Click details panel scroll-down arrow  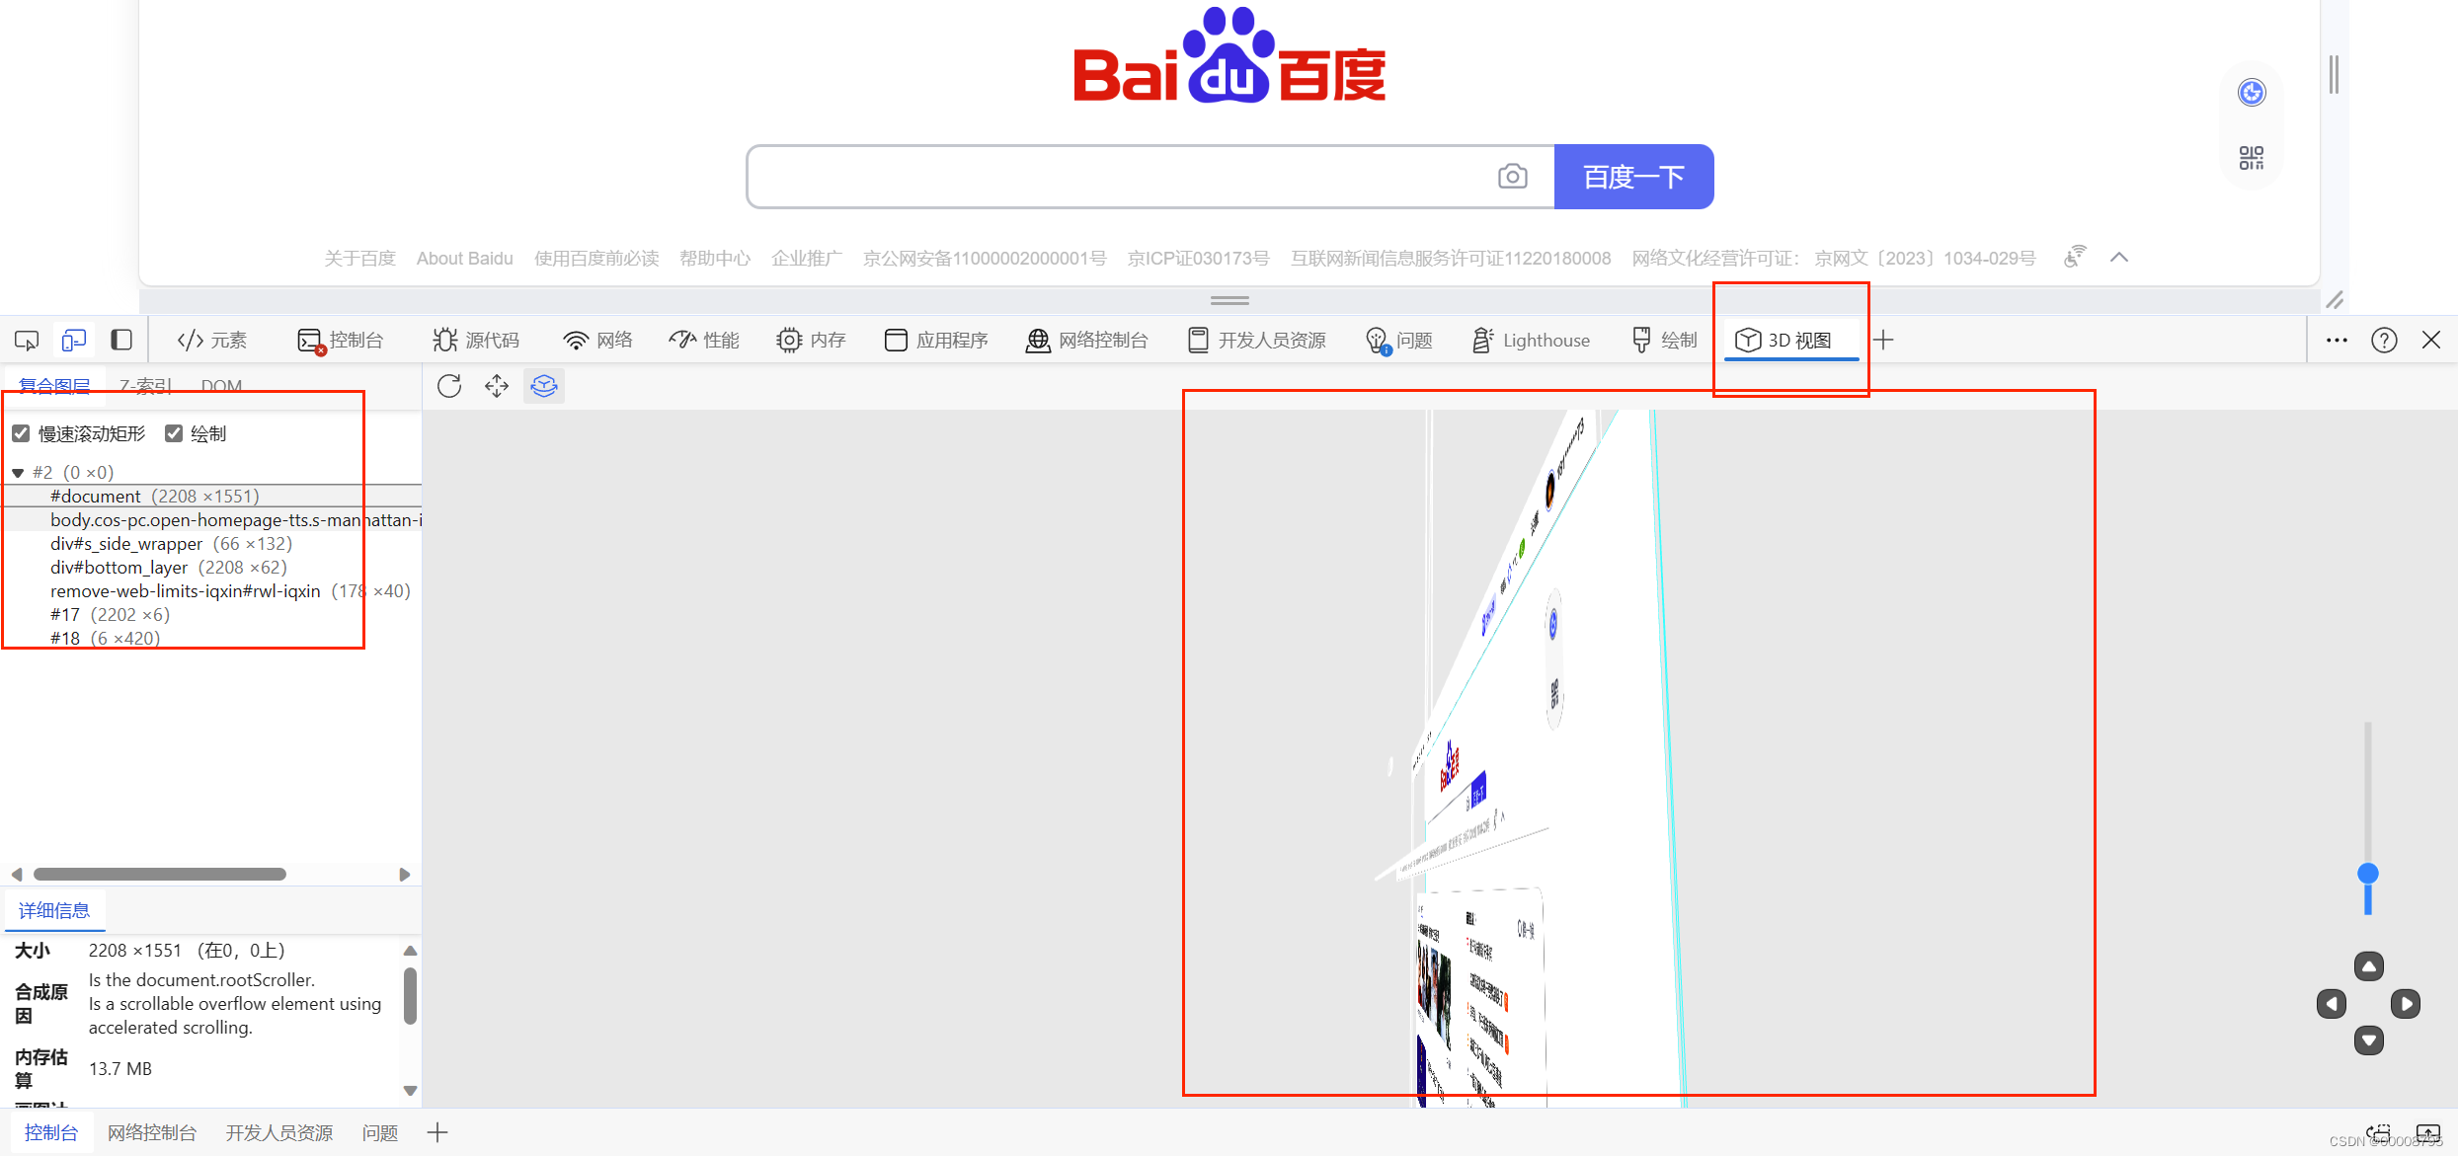[410, 1091]
